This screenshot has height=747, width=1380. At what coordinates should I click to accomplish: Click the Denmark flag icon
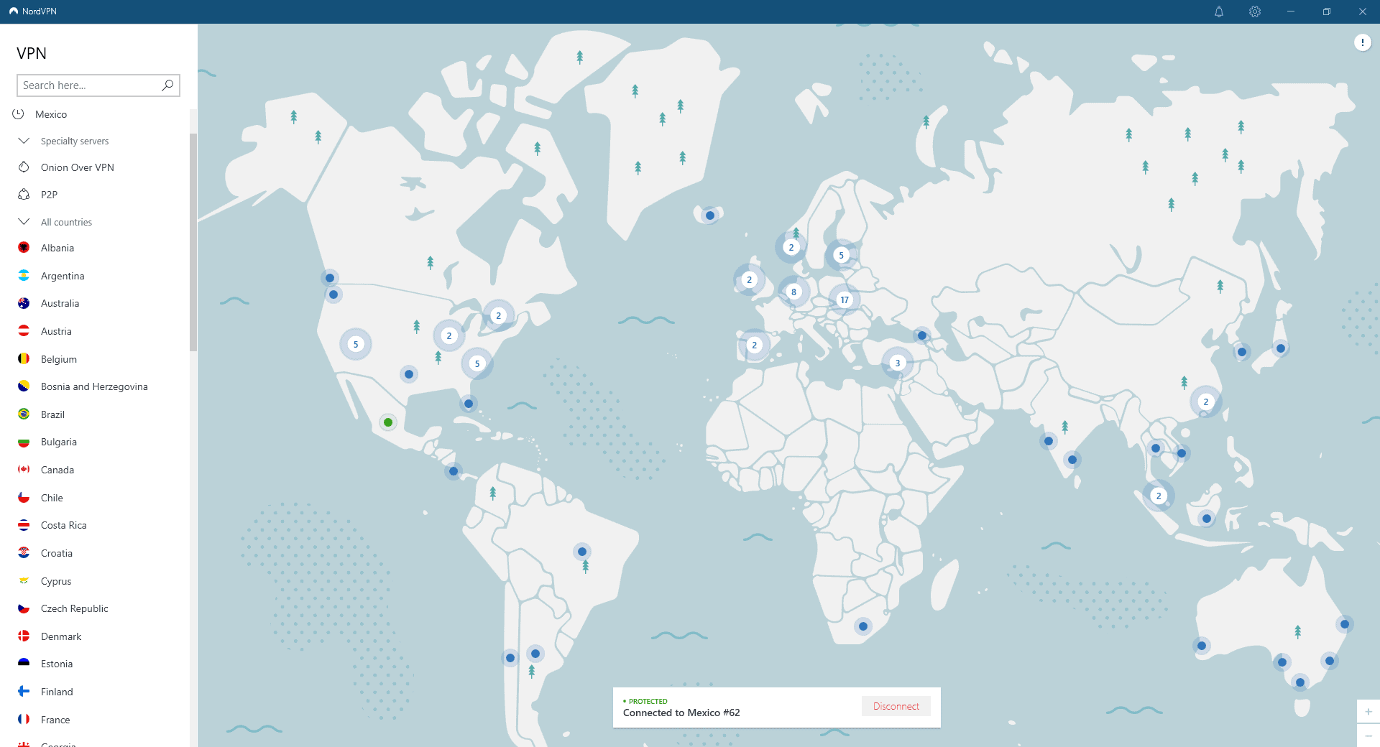point(24,636)
